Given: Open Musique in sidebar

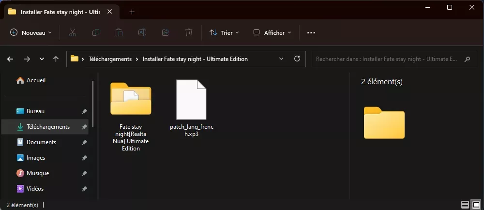Looking at the screenshot, I should 45,173.
